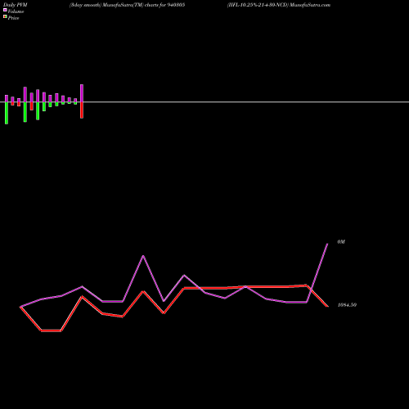Click the '(IIFL-10.25%-21-4-30-NCD) MunafaSutra.com' heading
The height and width of the screenshot is (409, 409).
279,5
